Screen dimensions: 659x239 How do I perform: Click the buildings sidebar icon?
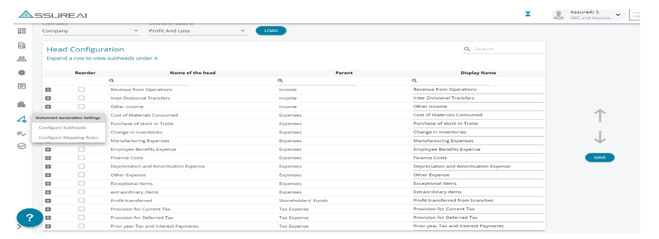coord(21,105)
